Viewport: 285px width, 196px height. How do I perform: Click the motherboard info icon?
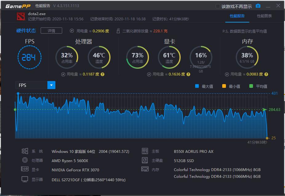[x=144, y=151]
